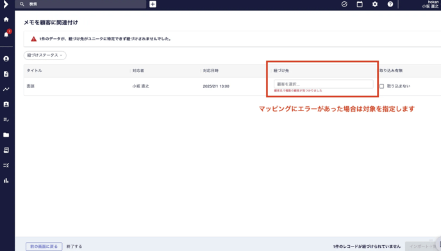
Task: Click the search magnifier icon
Action: tap(22, 4)
